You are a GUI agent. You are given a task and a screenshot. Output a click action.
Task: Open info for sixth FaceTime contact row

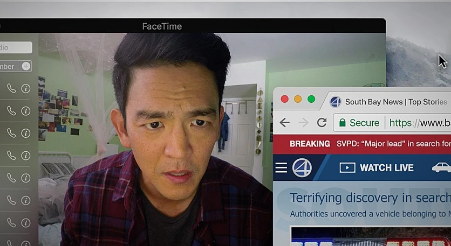point(25,200)
